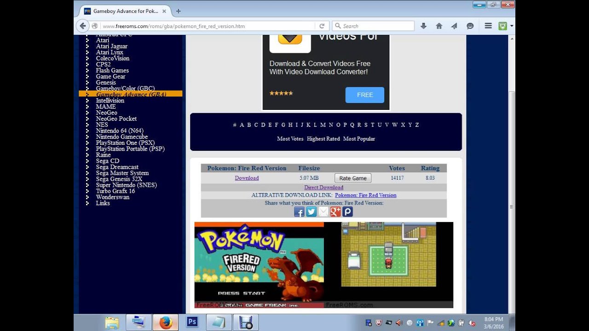The width and height of the screenshot is (589, 331).
Task: Click the URL address bar
Action: [207, 26]
